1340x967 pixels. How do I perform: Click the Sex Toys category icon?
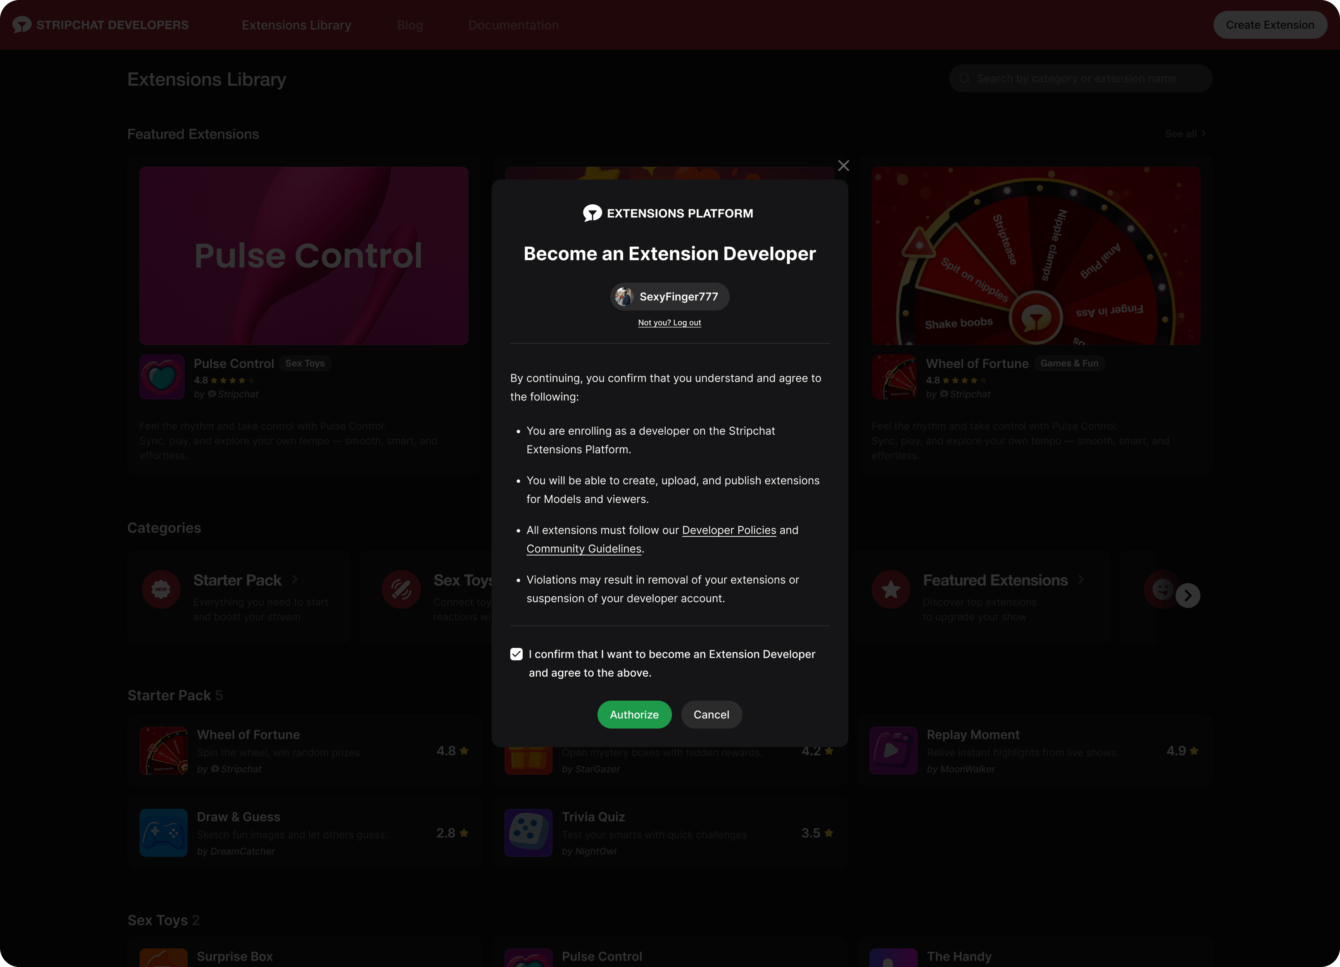coord(401,589)
